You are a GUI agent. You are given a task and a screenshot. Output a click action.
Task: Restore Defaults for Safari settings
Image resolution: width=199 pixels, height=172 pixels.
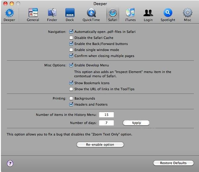[x=173, y=163]
